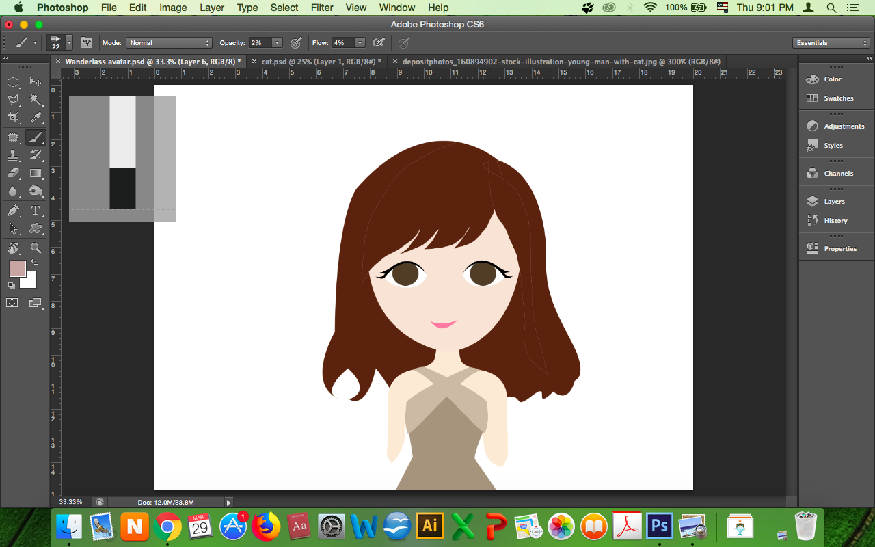Select the Gradient tool
This screenshot has height=547, width=875.
[36, 173]
